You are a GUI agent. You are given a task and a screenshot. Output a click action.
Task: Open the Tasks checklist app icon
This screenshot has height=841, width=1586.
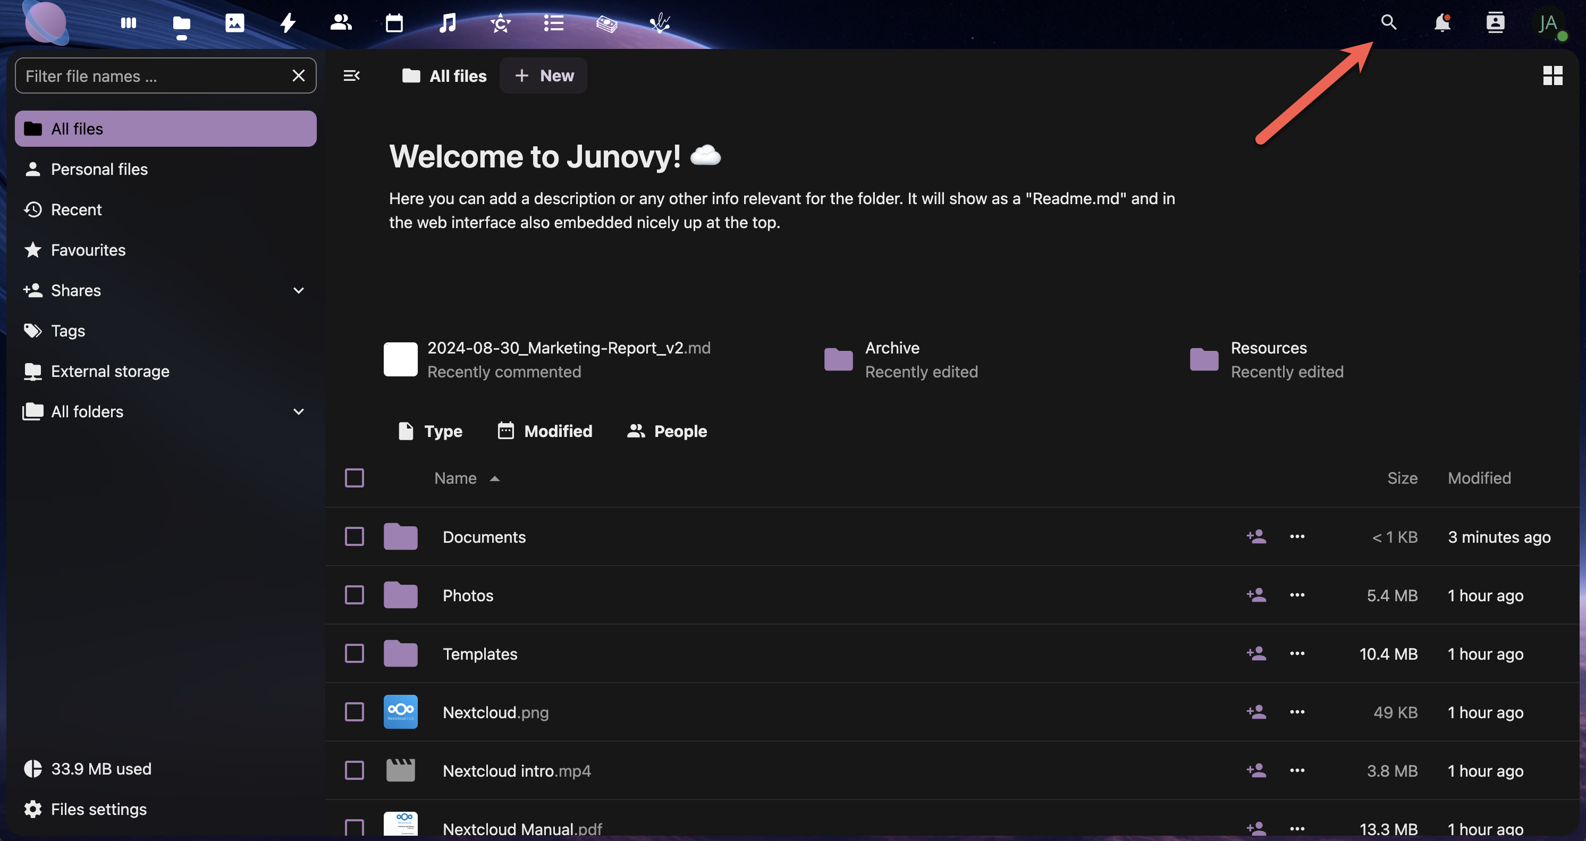click(553, 23)
